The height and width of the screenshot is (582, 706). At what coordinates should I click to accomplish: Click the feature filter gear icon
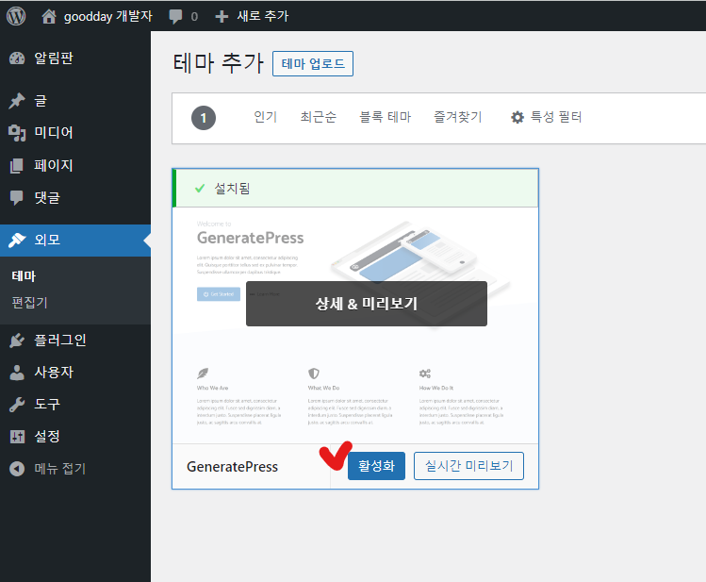click(517, 118)
